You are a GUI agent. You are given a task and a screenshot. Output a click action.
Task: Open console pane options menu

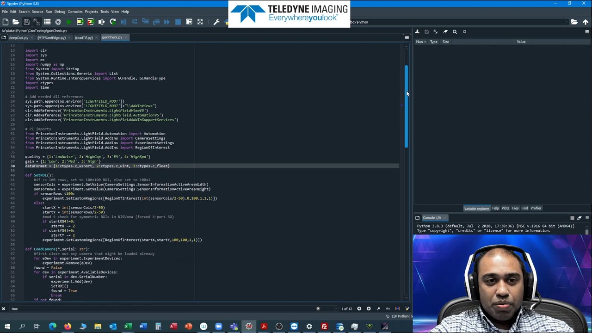coord(587,218)
